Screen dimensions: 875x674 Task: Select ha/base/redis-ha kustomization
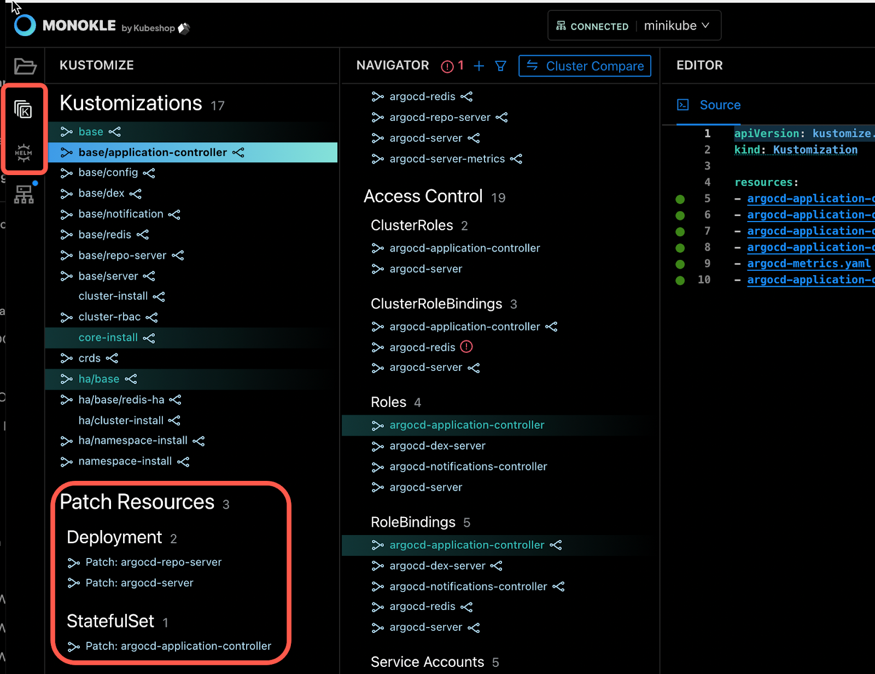pyautogui.click(x=121, y=400)
